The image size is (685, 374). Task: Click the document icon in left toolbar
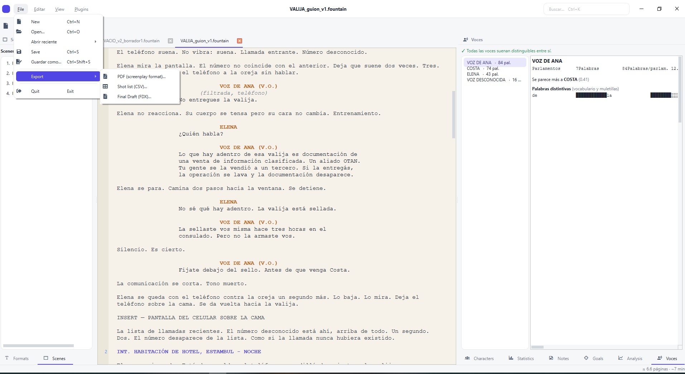pos(6,26)
